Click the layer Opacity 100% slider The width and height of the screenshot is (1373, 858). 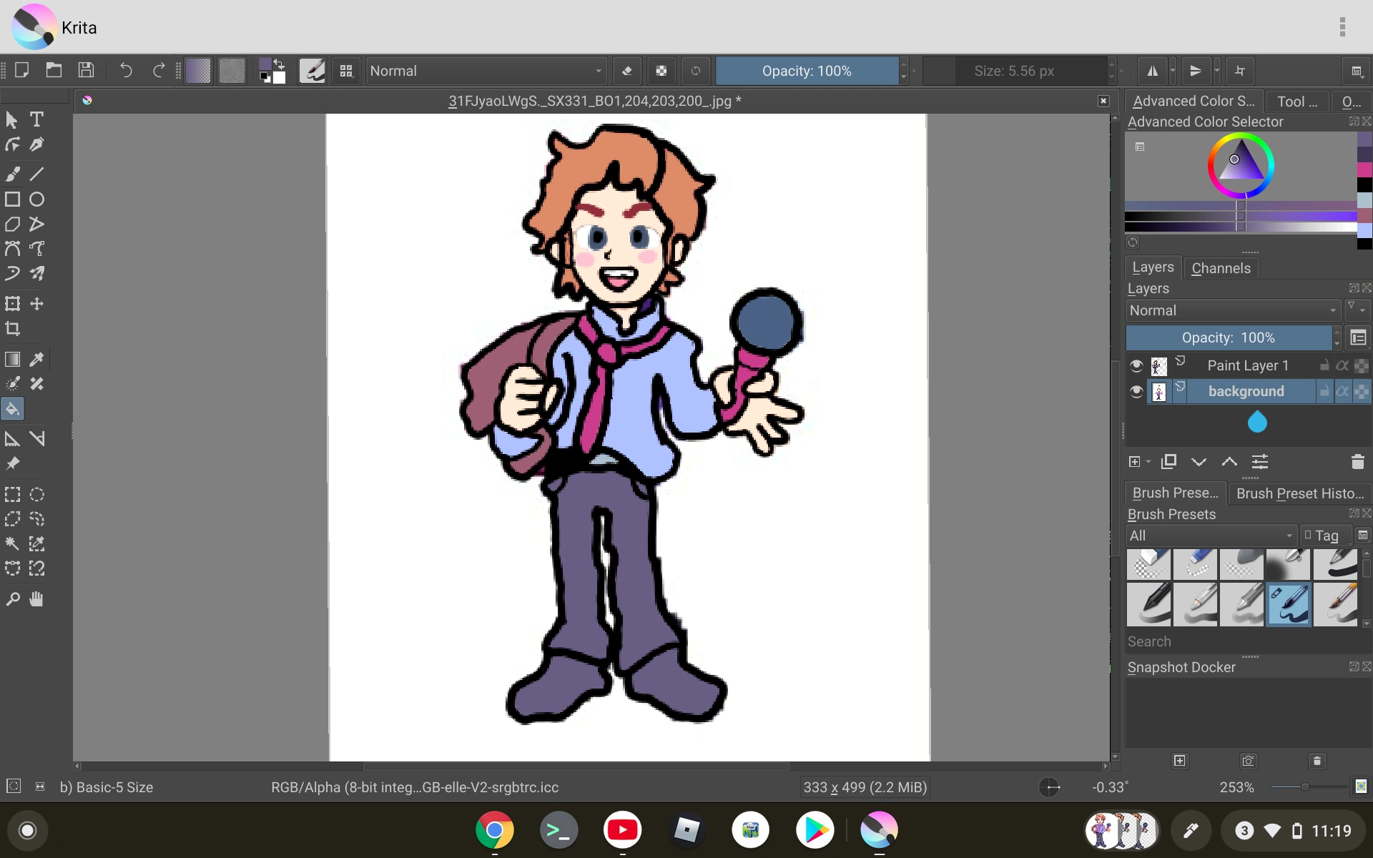[1228, 337]
